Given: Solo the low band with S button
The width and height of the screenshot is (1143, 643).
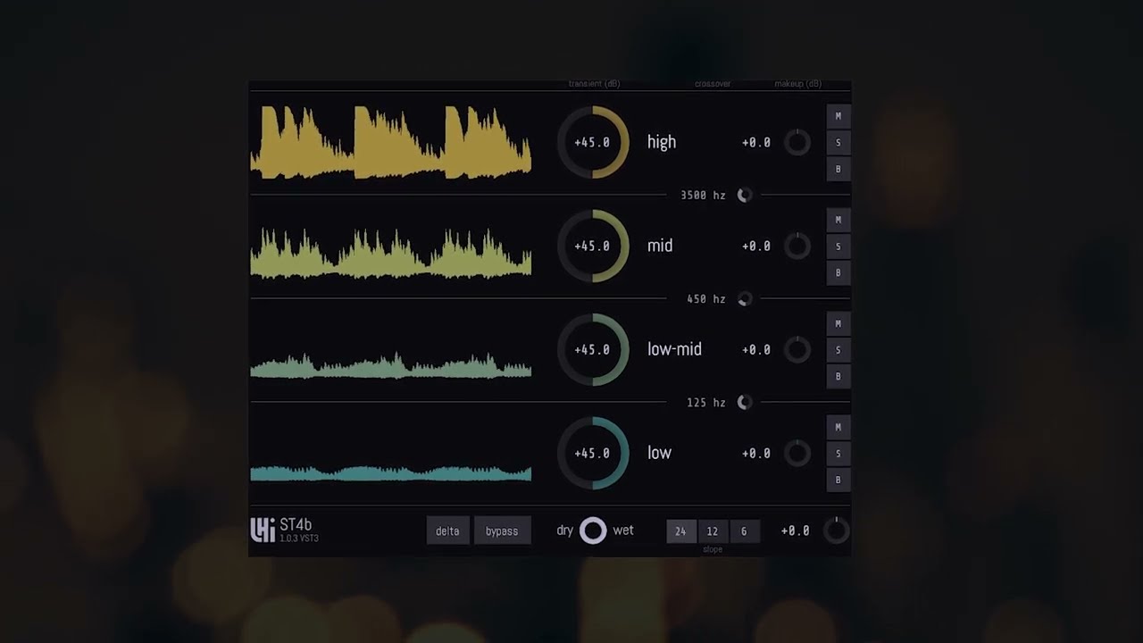Looking at the screenshot, I should (x=838, y=454).
